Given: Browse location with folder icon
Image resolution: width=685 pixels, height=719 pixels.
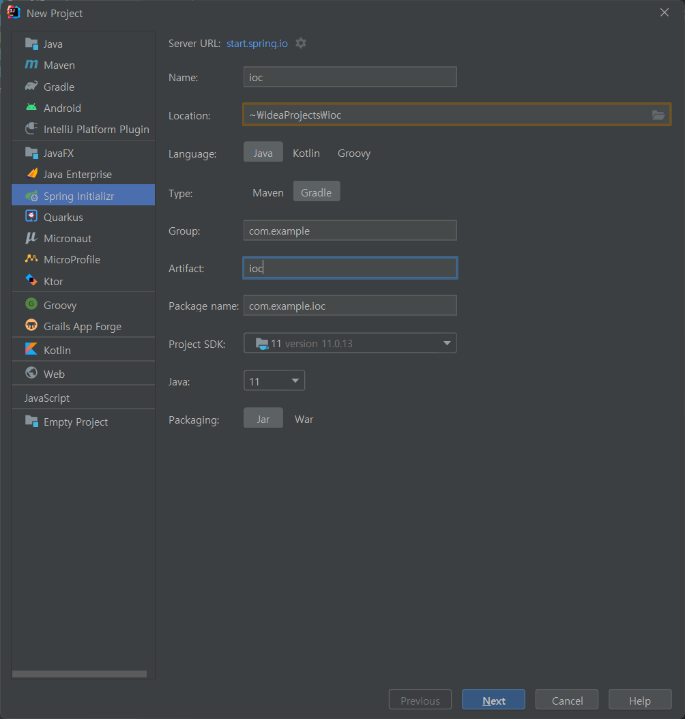Looking at the screenshot, I should tap(658, 115).
